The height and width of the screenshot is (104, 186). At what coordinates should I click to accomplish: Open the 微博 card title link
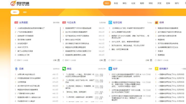(161, 23)
